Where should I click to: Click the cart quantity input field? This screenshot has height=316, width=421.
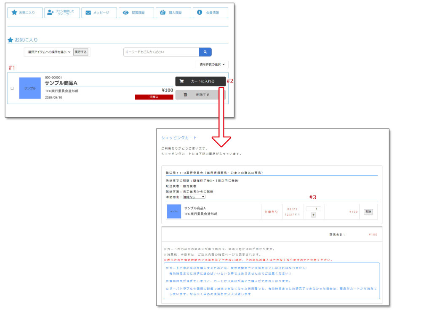(x=313, y=209)
